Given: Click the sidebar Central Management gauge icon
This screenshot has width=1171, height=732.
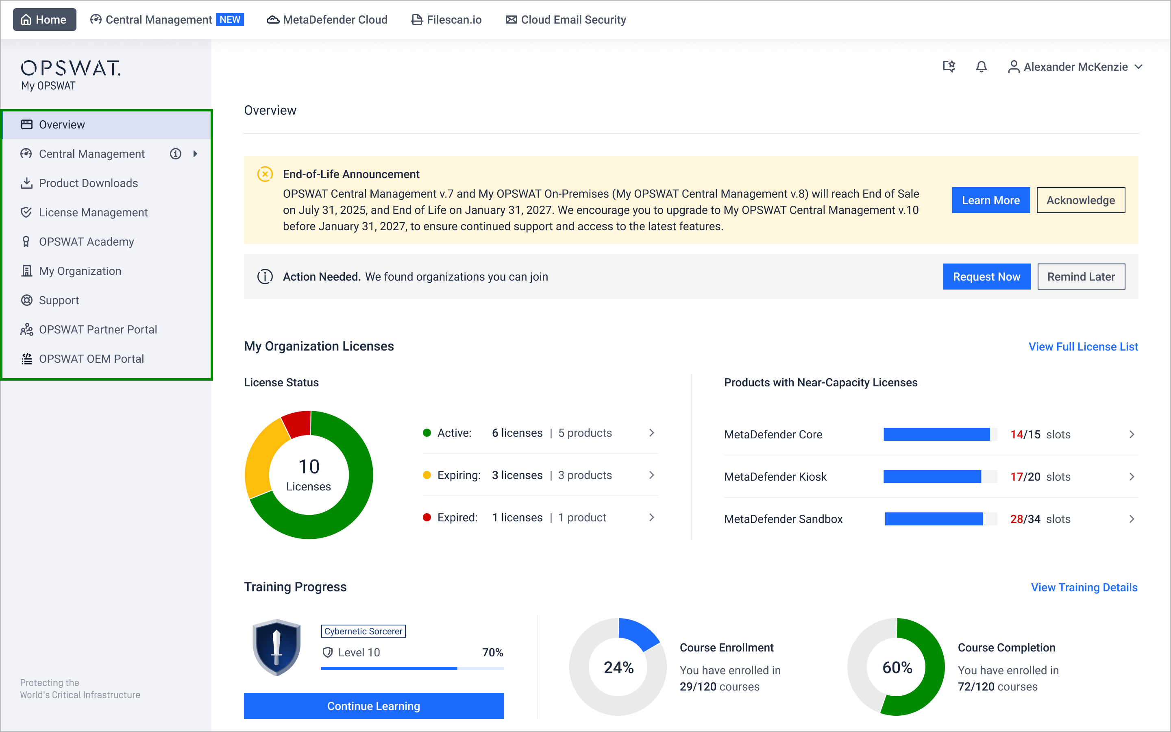Looking at the screenshot, I should click(x=26, y=153).
